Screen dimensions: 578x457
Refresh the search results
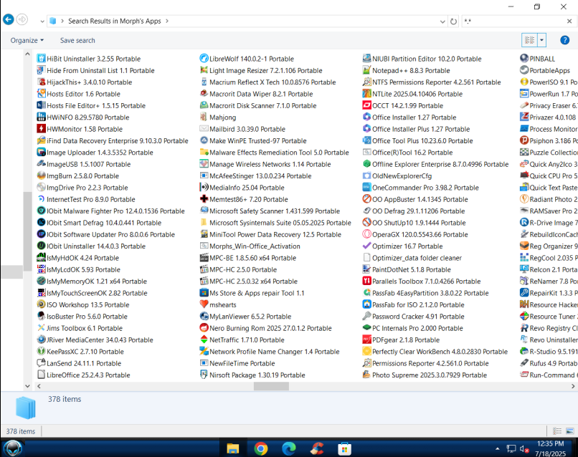coord(453,21)
